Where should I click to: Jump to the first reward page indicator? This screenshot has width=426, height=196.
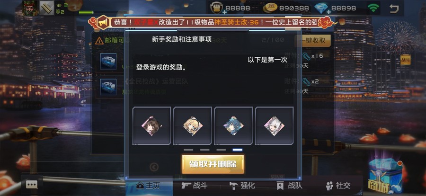pos(188,150)
